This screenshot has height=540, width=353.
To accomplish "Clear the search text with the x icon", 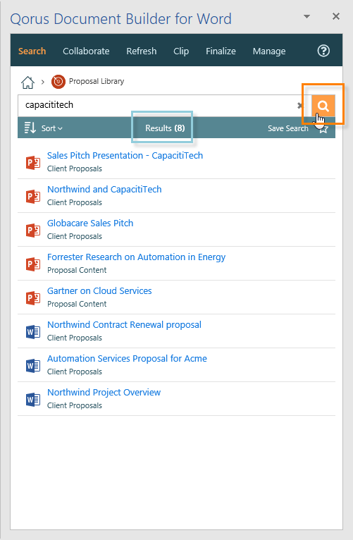I will tap(300, 106).
